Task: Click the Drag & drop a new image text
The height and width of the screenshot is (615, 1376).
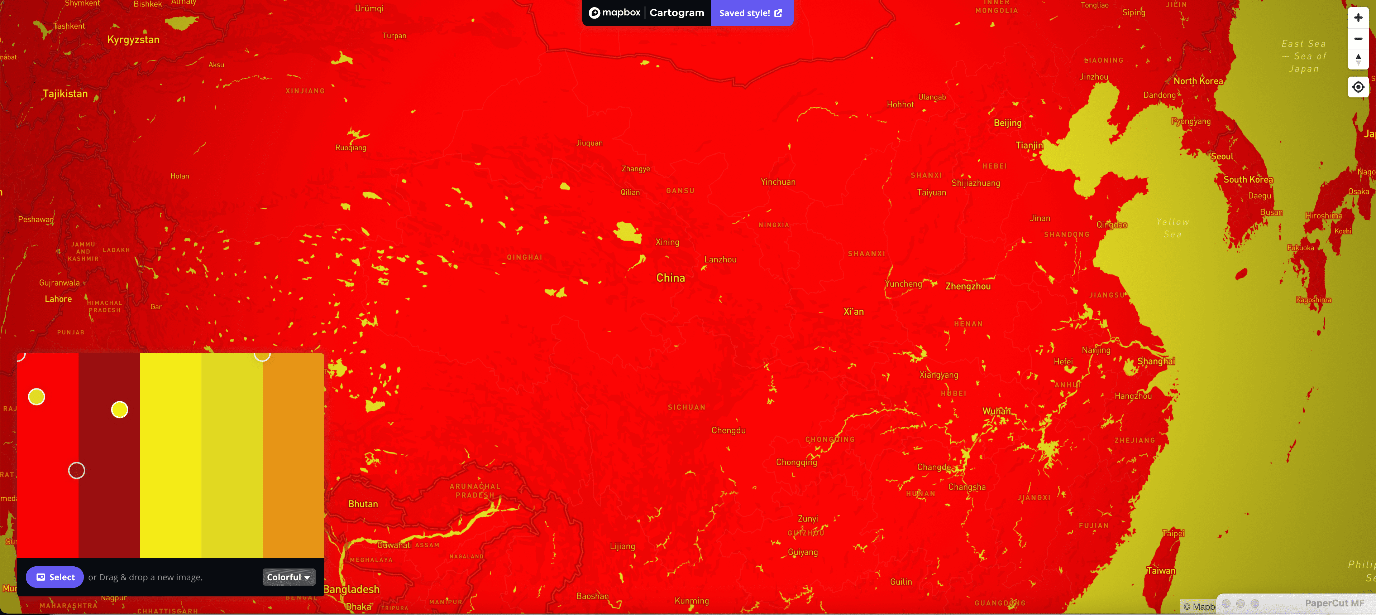Action: (x=145, y=577)
